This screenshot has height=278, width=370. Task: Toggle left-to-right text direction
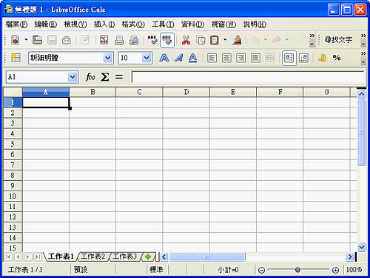click(289, 58)
